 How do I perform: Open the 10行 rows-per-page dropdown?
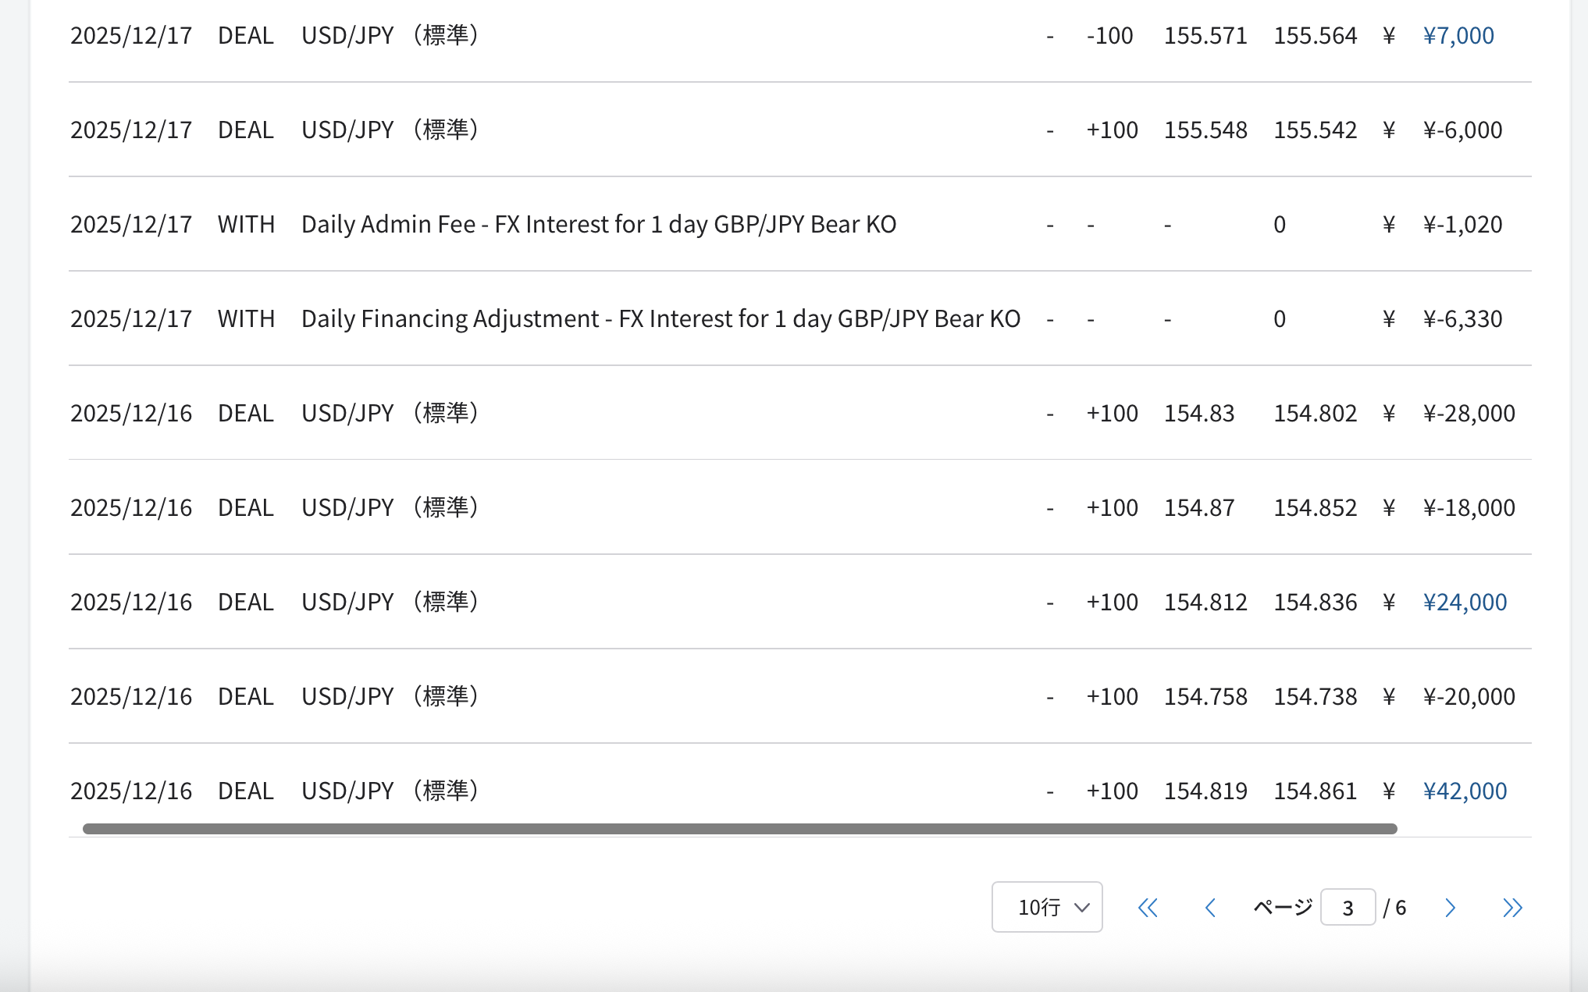click(x=1047, y=907)
